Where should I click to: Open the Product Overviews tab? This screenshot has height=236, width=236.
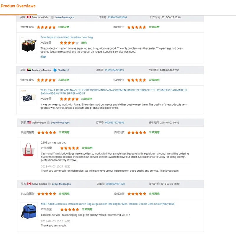[x=18, y=6]
